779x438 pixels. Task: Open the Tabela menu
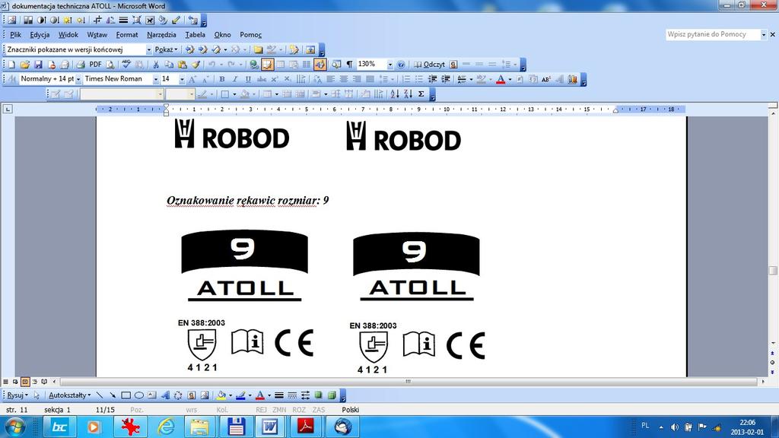pos(195,35)
